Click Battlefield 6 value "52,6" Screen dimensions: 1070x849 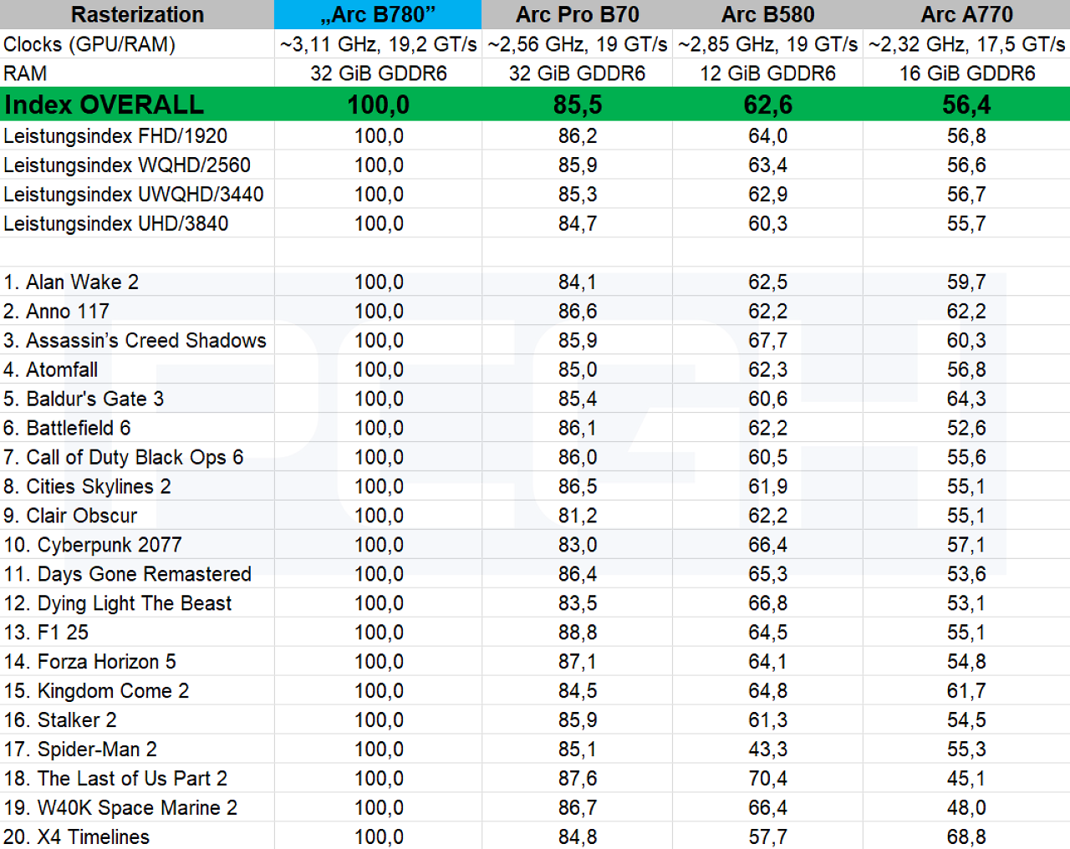coord(966,429)
